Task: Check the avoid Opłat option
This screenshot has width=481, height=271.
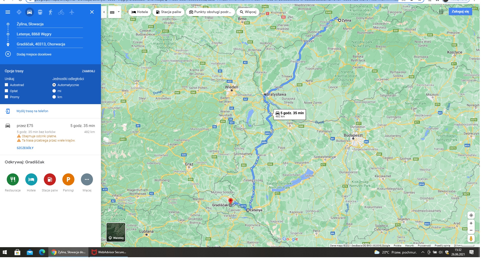Action: tap(7, 91)
